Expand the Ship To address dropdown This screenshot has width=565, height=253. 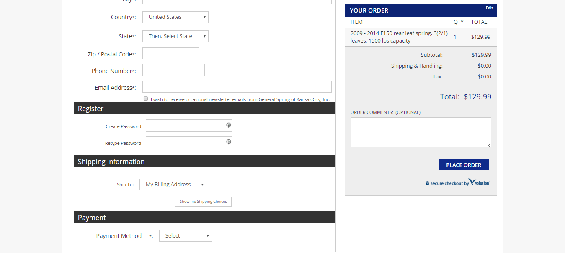(173, 185)
